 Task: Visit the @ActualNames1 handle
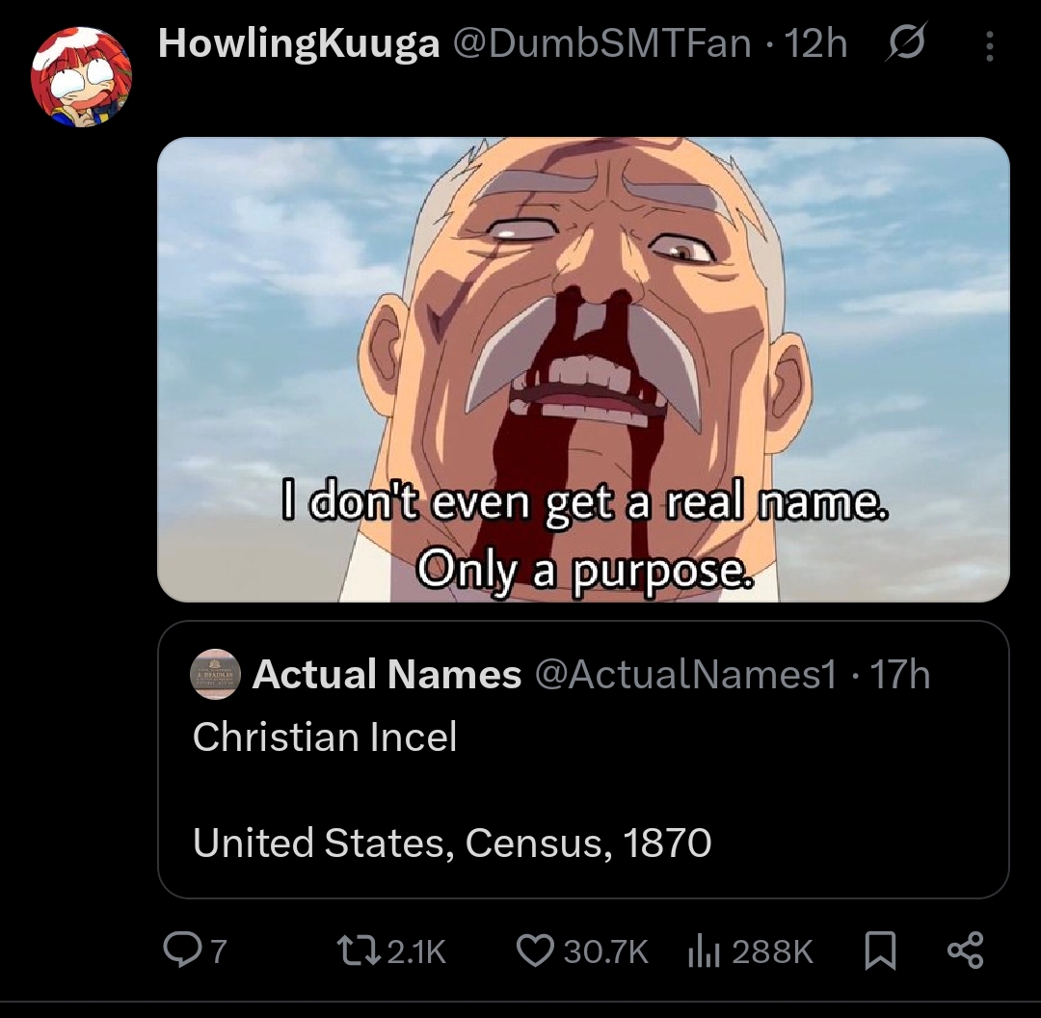[684, 675]
